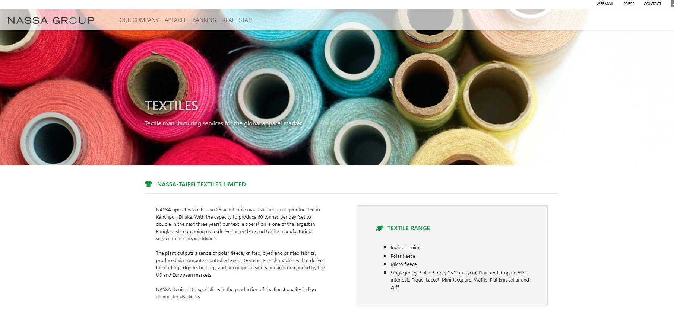Open the OUR COMPANY menu
This screenshot has height=331, width=674.
click(139, 20)
